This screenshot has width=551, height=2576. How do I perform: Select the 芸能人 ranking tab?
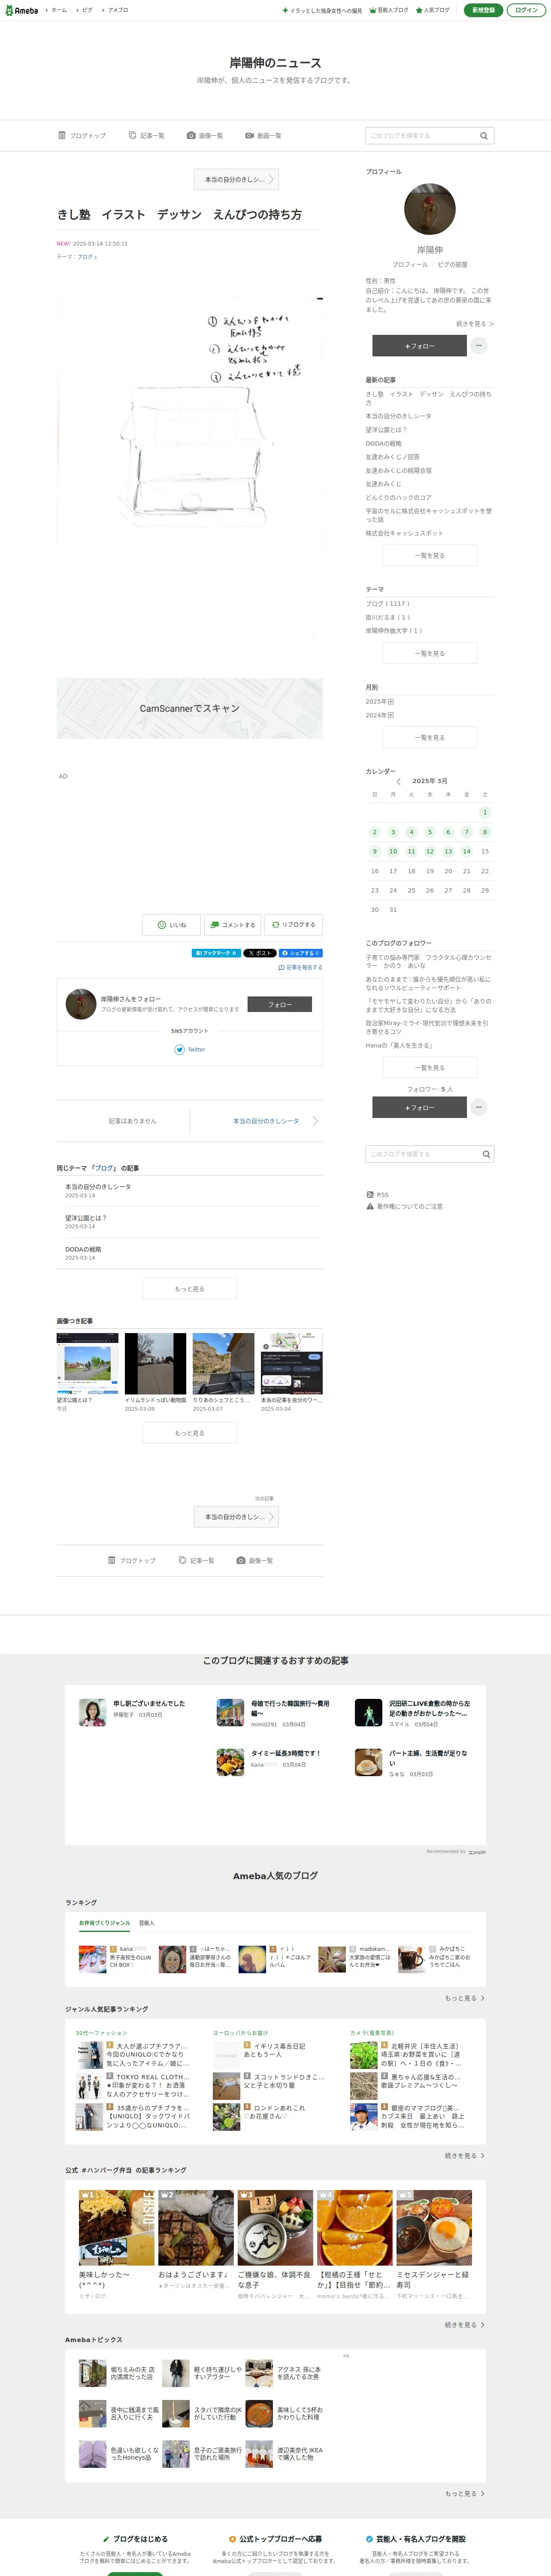coord(147,1923)
